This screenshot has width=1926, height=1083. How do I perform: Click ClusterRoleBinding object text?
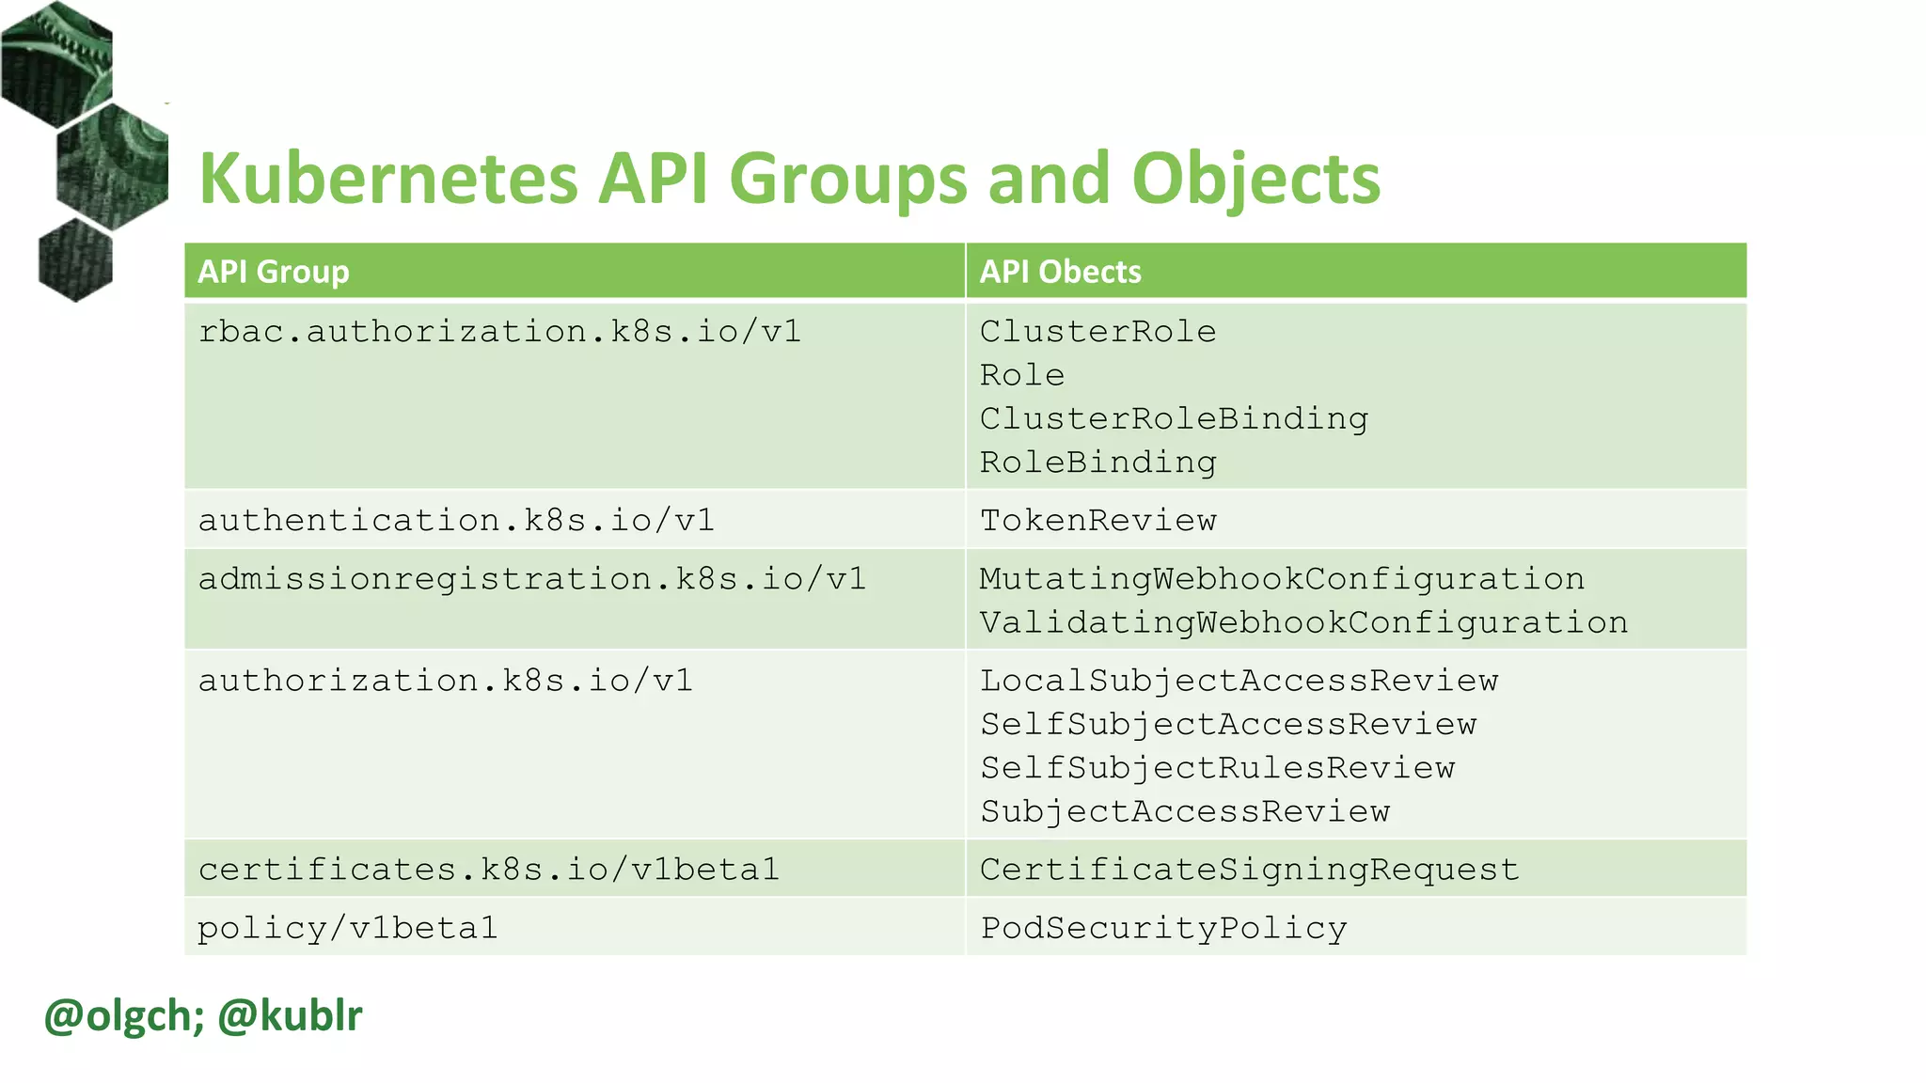[1174, 419]
